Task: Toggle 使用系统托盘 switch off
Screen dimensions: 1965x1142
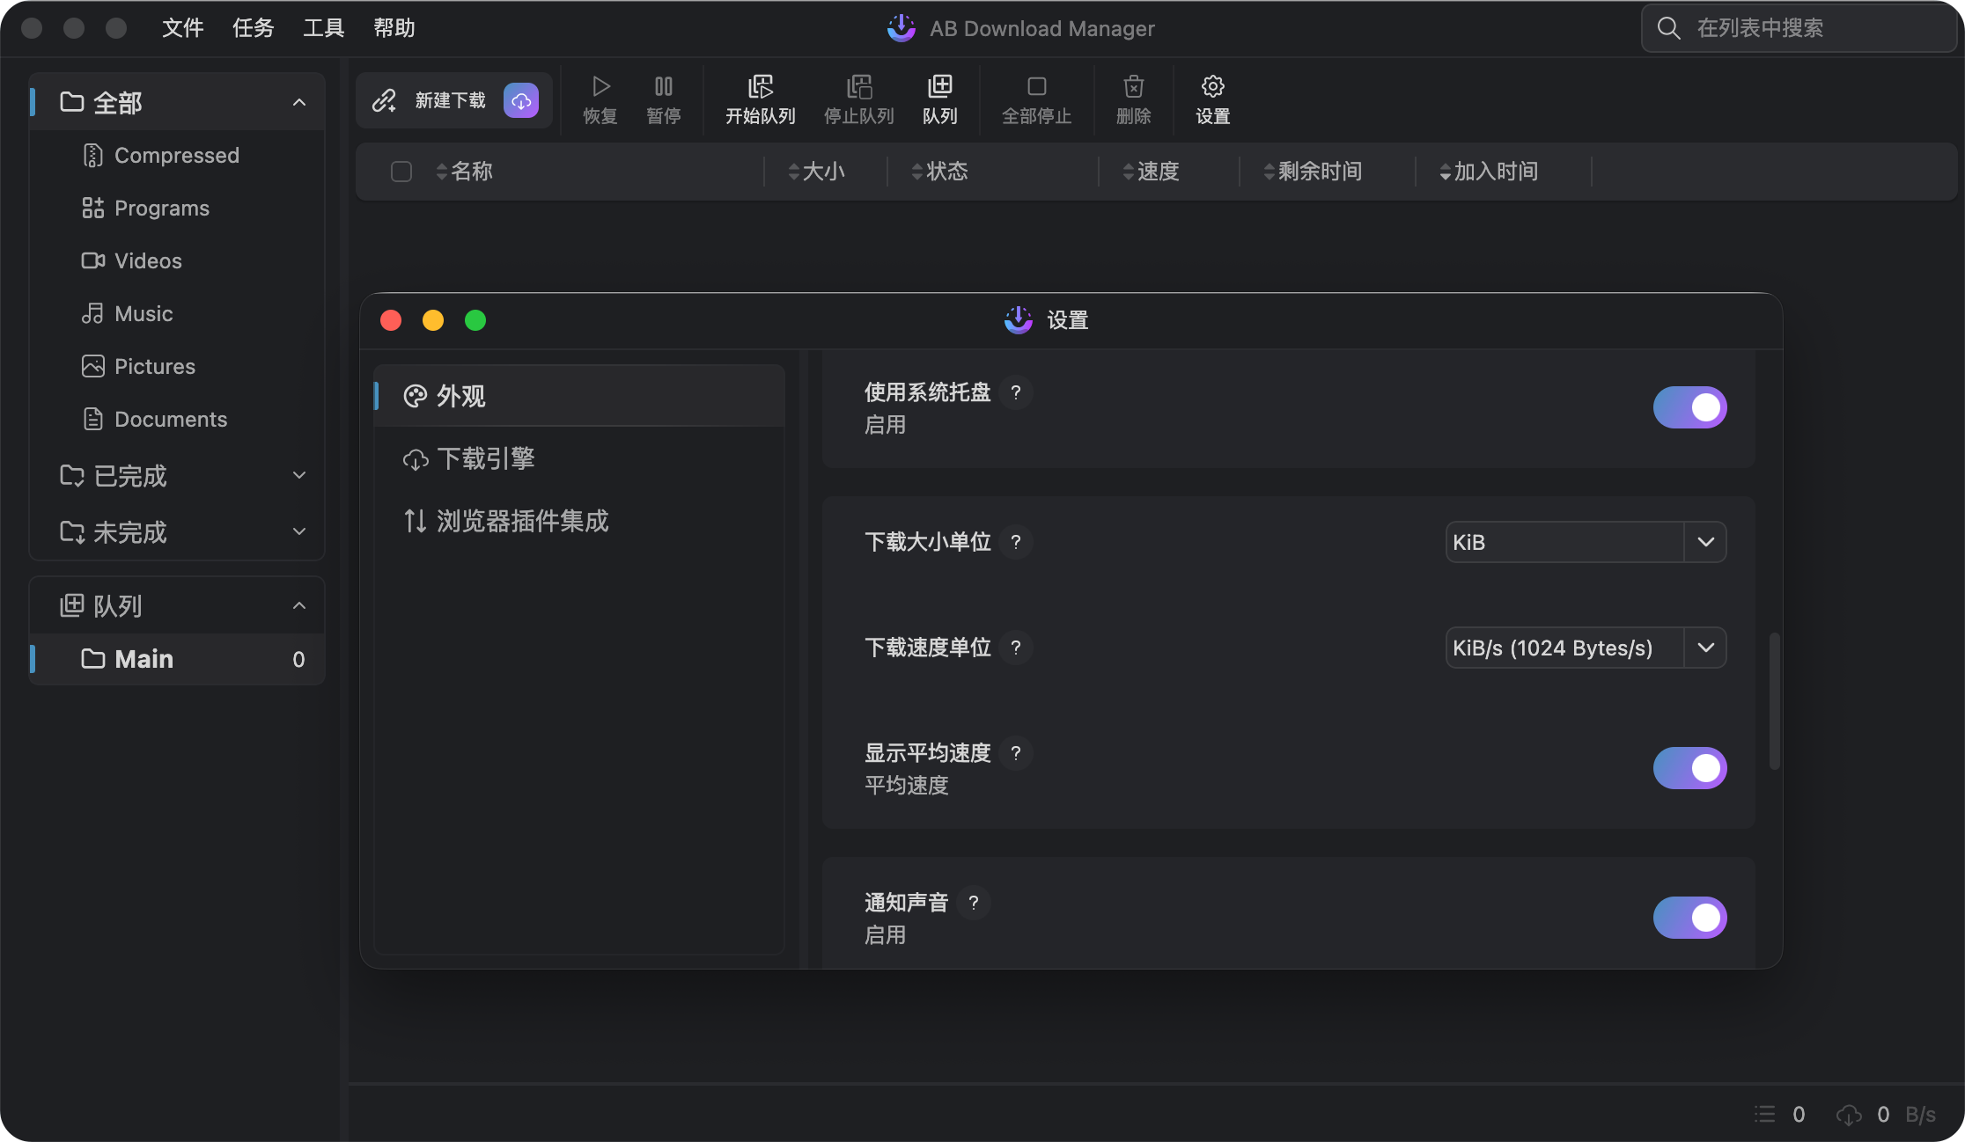Action: point(1689,407)
